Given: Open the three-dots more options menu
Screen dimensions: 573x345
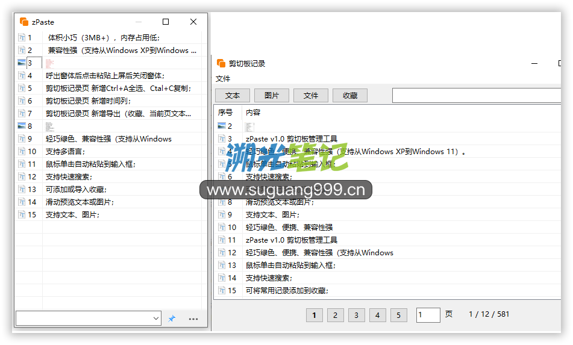Looking at the screenshot, I should (193, 319).
